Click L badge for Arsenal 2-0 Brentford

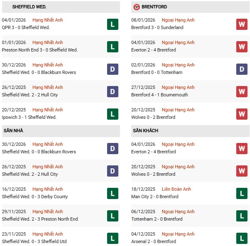242,238
